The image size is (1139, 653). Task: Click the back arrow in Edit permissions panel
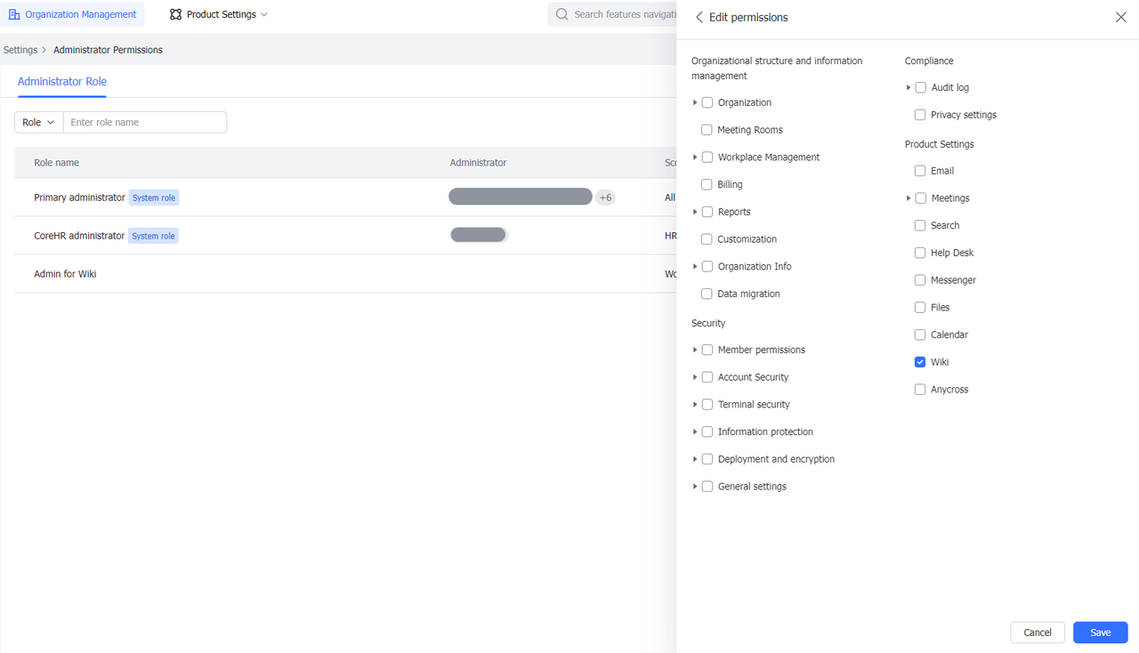[699, 17]
